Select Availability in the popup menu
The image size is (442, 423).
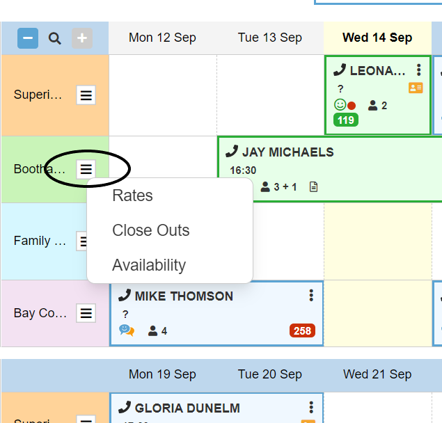[x=149, y=265]
